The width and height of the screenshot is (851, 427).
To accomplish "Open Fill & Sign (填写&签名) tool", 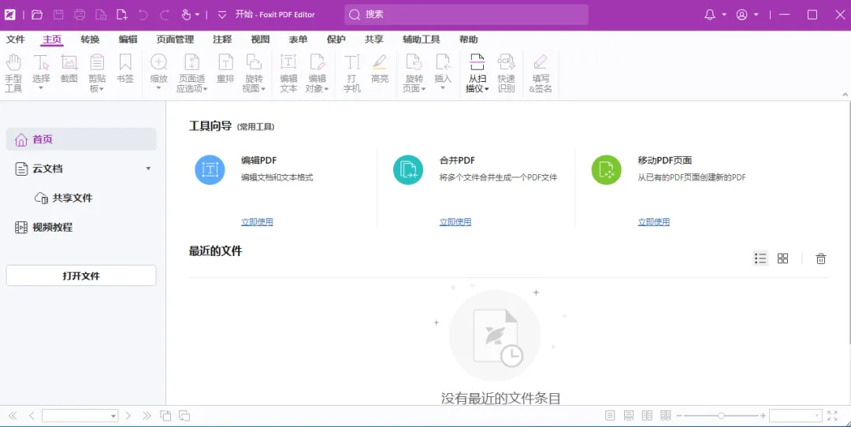I will [541, 72].
